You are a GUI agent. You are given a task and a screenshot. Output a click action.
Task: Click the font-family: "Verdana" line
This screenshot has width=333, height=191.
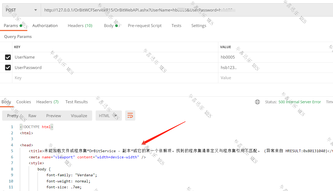72,175
